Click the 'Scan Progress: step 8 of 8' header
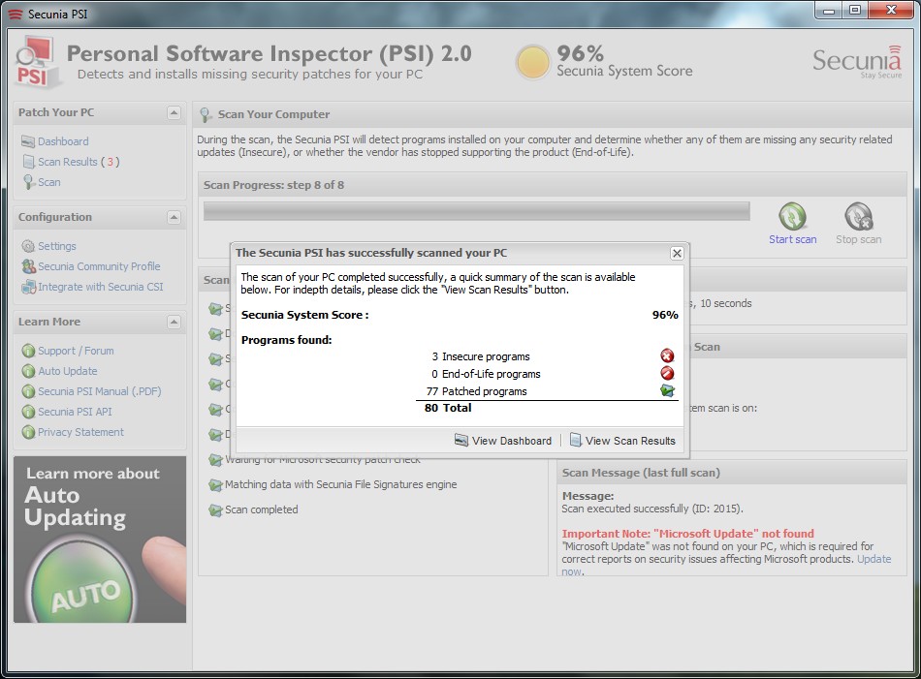 coord(273,185)
